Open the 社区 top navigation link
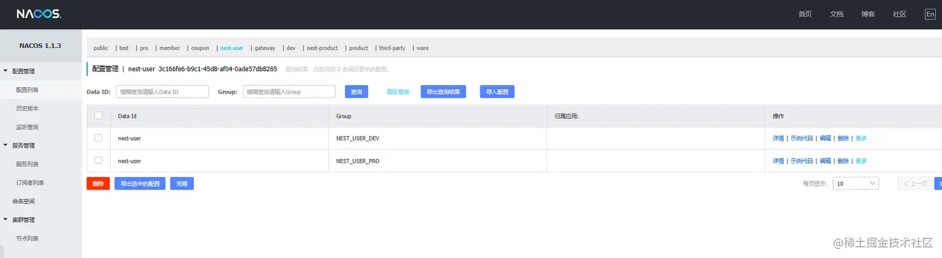The height and width of the screenshot is (258, 942). [x=899, y=14]
